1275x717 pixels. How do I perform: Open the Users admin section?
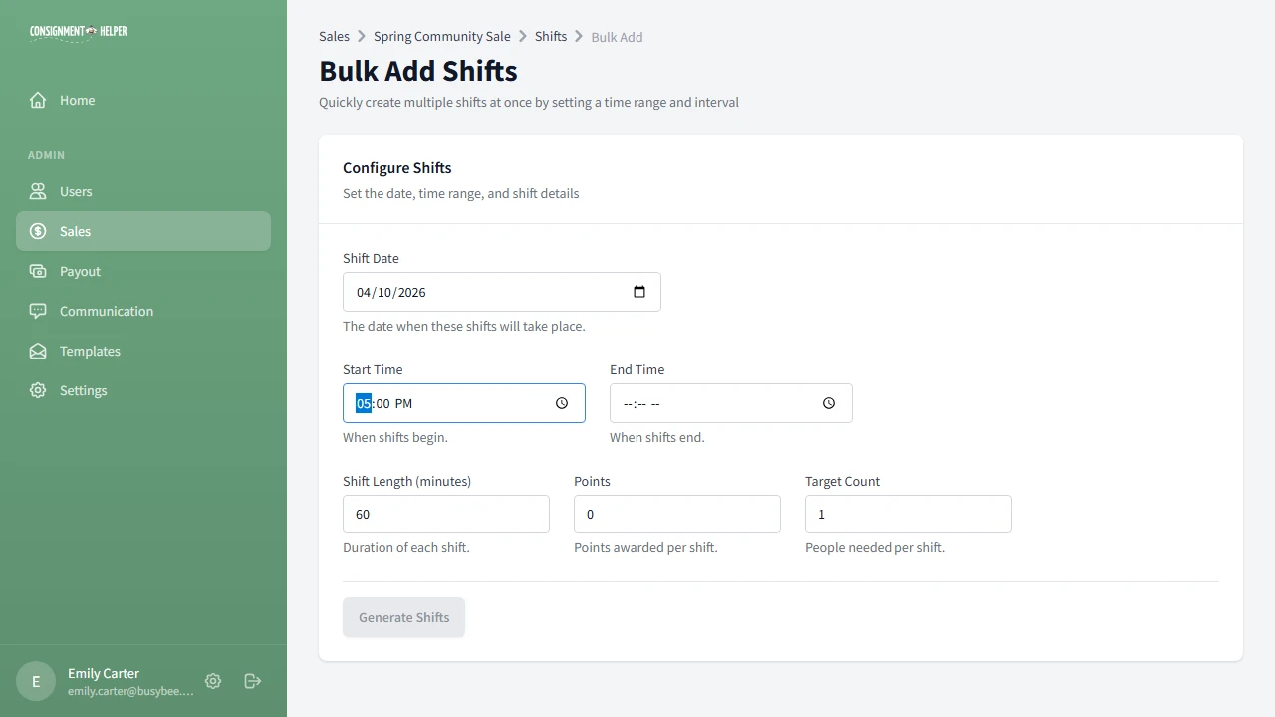pyautogui.click(x=77, y=191)
